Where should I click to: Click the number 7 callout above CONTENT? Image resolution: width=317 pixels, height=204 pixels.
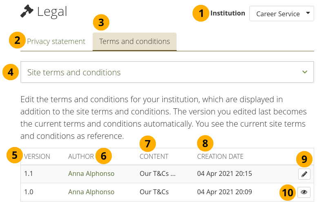pos(147,143)
